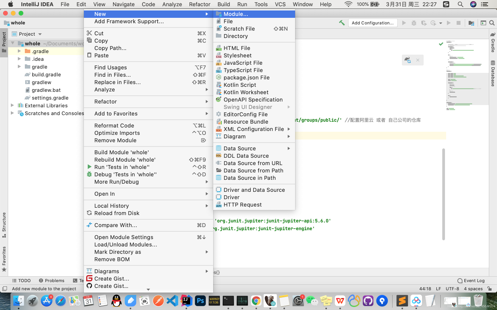The width and height of the screenshot is (497, 310).
Task: Select DDL Data Source in the submenu
Action: click(x=254, y=156)
